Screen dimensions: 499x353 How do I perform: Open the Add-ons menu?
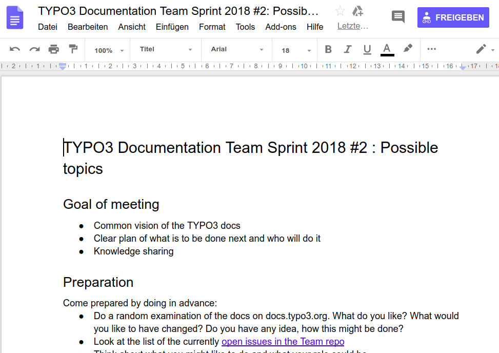pos(281,27)
